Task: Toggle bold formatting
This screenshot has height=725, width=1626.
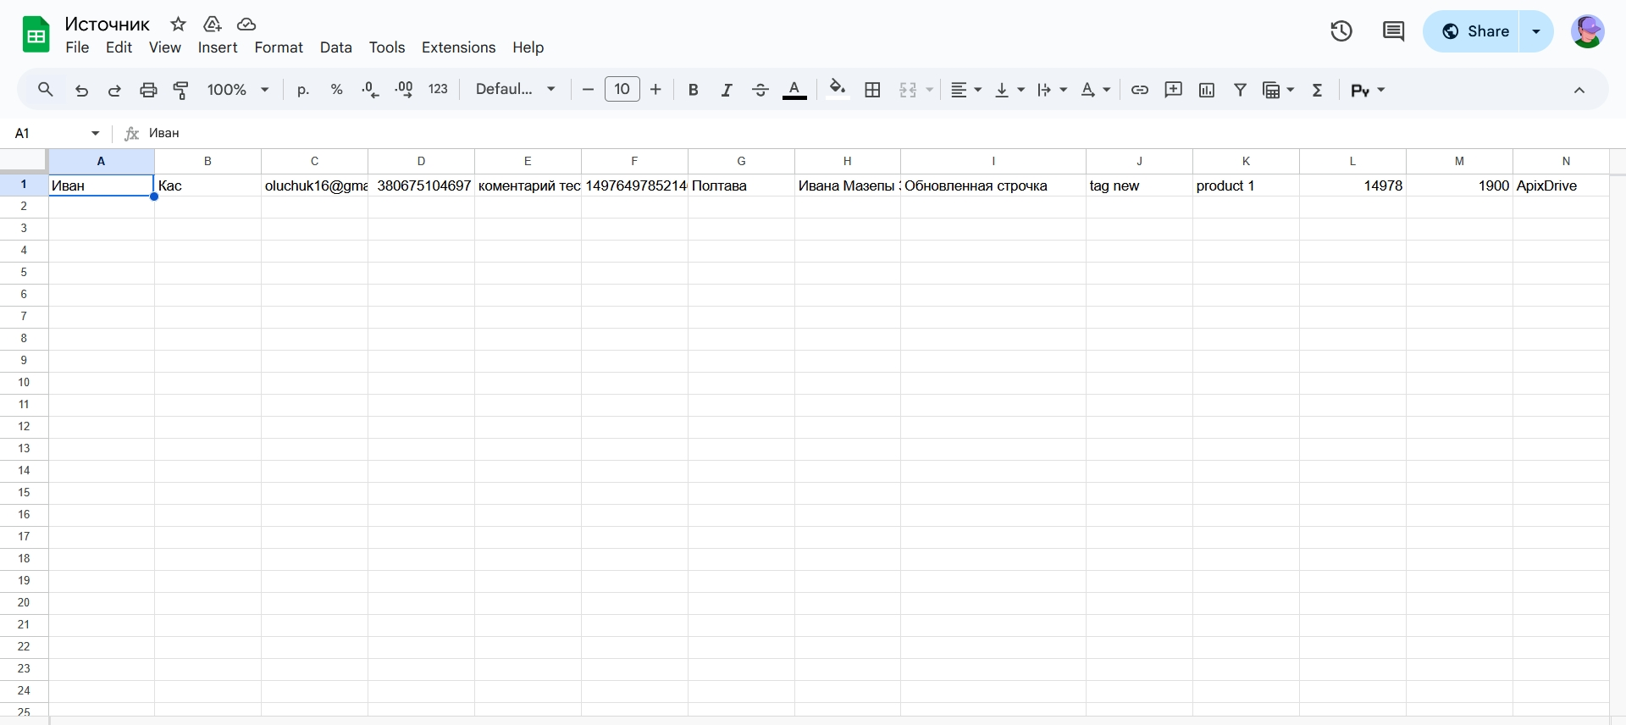Action: (694, 90)
